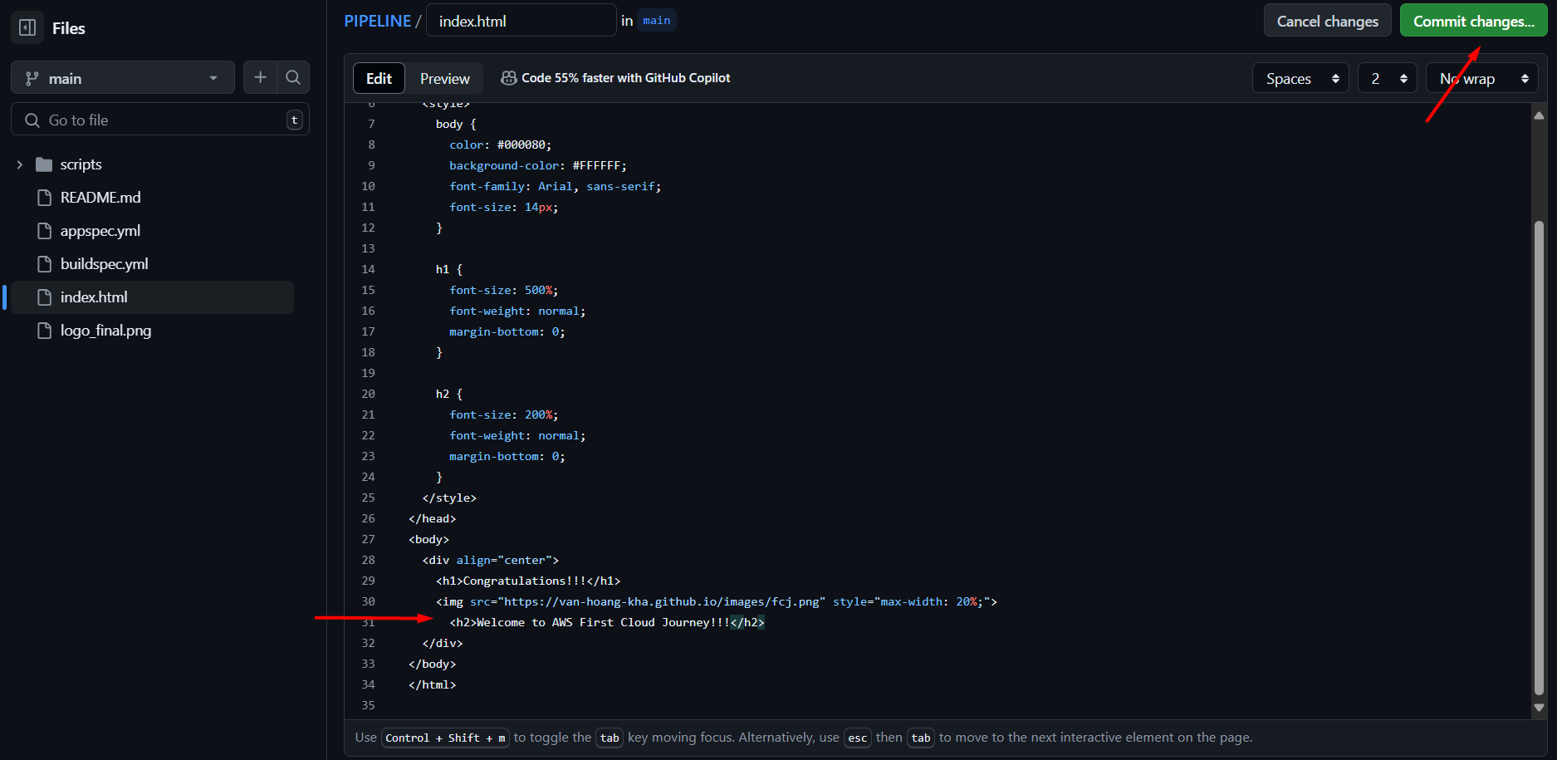Open the main branch selector dropdown
1557x760 pixels.
point(123,78)
